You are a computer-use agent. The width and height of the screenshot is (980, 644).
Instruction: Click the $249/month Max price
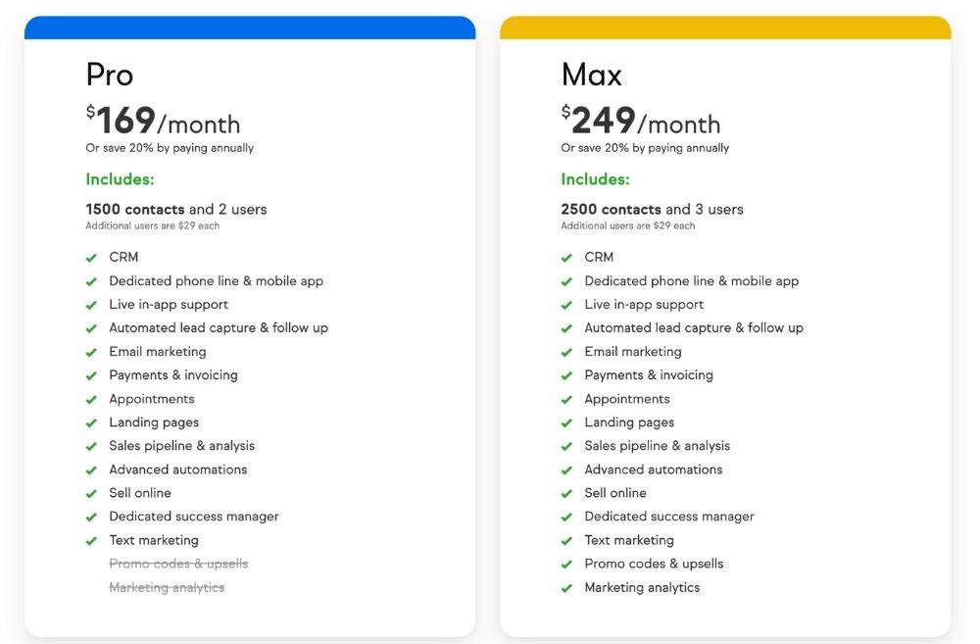pos(640,122)
